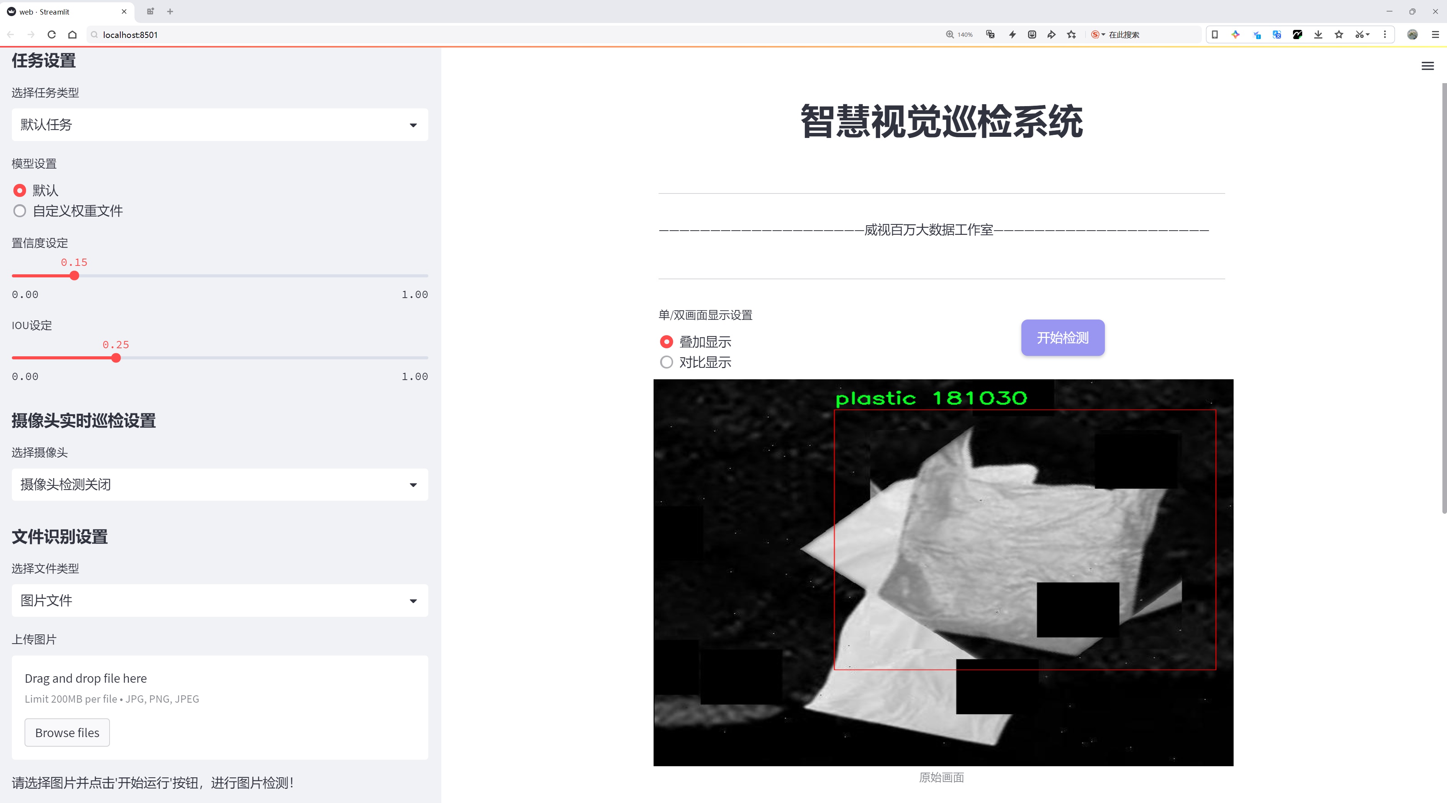Open the 默认任务 task type dropdown
Image resolution: width=1447 pixels, height=803 pixels.
[219, 124]
